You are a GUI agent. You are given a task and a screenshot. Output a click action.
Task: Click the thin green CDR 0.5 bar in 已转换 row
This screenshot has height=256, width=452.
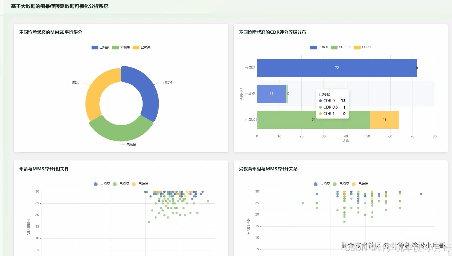pyautogui.click(x=287, y=94)
